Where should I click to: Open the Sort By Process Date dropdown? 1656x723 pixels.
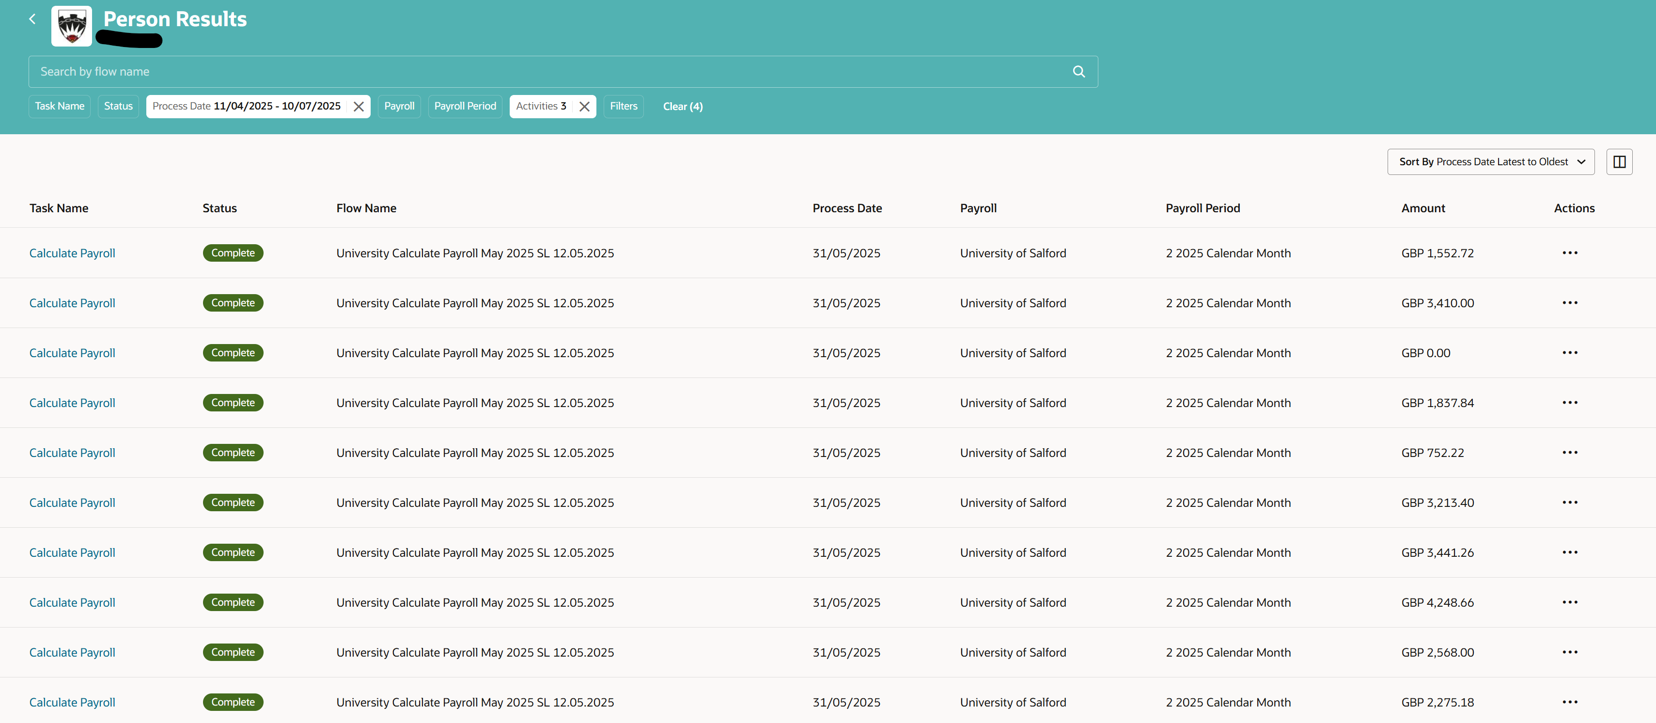1490,162
